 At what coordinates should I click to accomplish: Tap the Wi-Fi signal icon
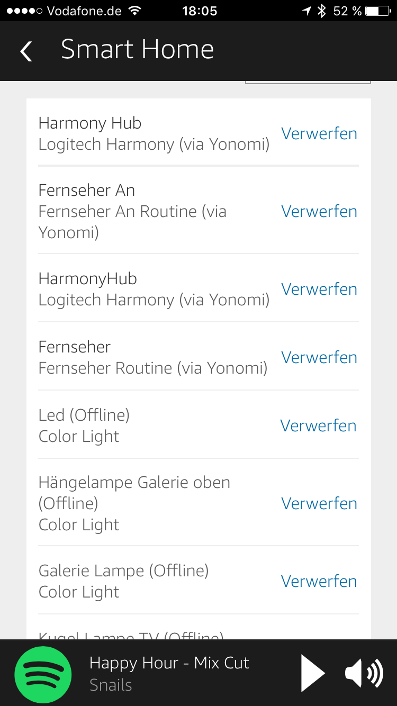pos(136,11)
